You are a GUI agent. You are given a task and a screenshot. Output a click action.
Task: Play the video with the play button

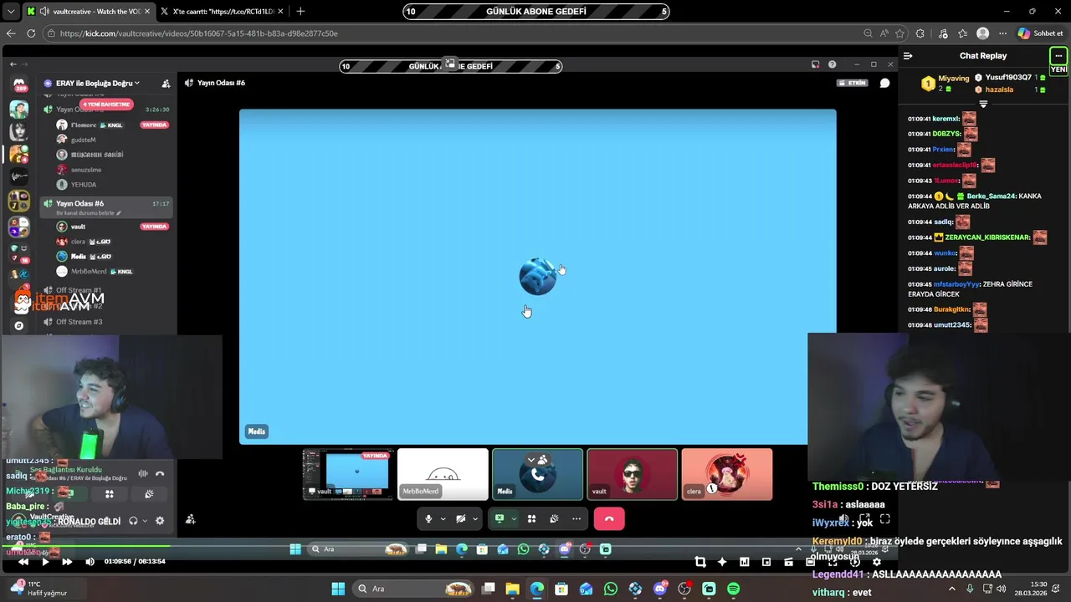tap(45, 562)
